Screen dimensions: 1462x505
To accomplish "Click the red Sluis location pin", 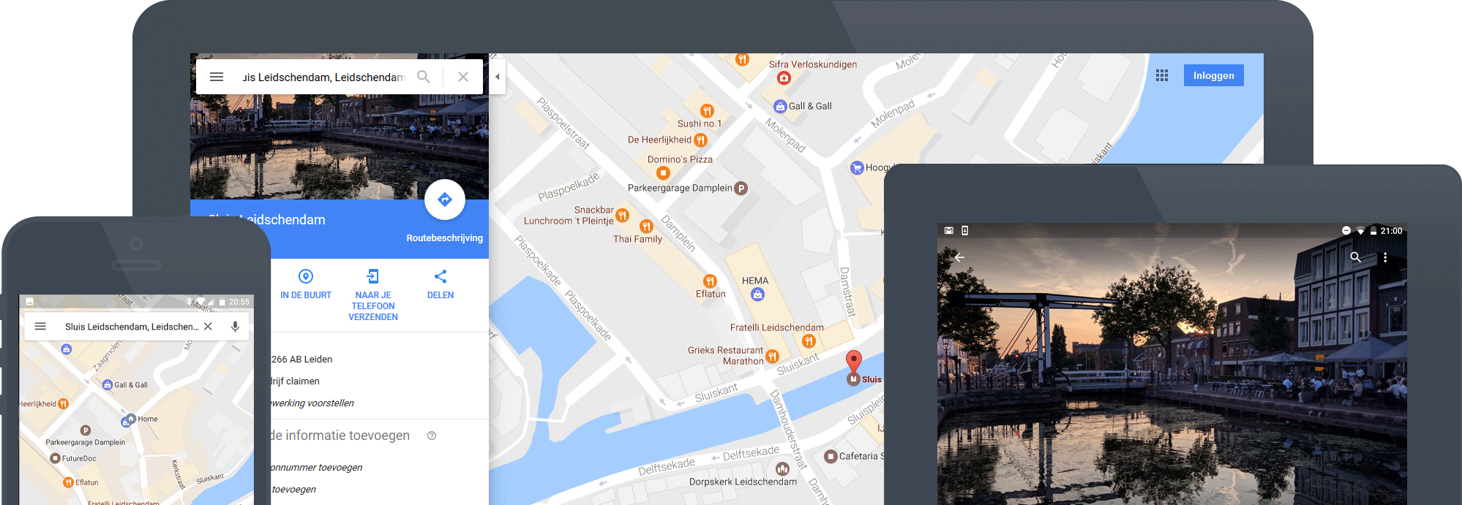I will tap(853, 361).
